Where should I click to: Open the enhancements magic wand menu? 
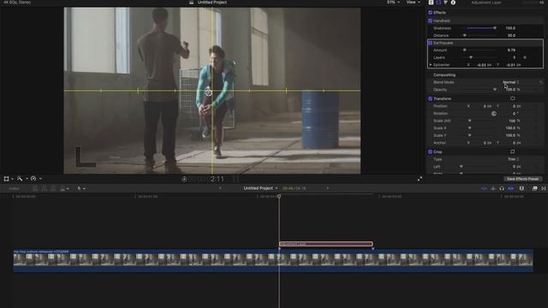(x=22, y=179)
